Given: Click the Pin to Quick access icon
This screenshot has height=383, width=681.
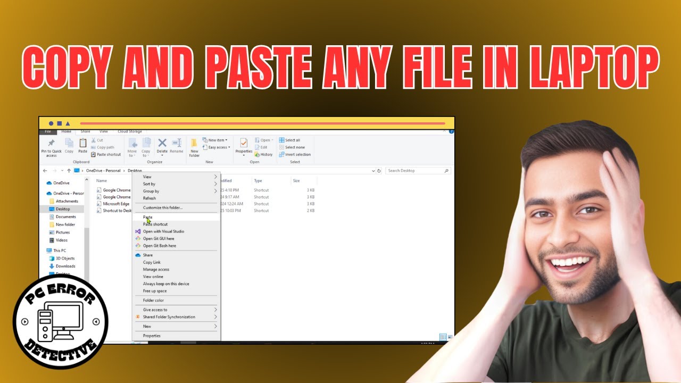Looking at the screenshot, I should click(x=51, y=143).
